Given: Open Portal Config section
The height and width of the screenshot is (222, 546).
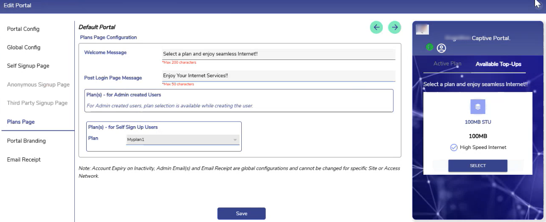Looking at the screenshot, I should pos(23,29).
